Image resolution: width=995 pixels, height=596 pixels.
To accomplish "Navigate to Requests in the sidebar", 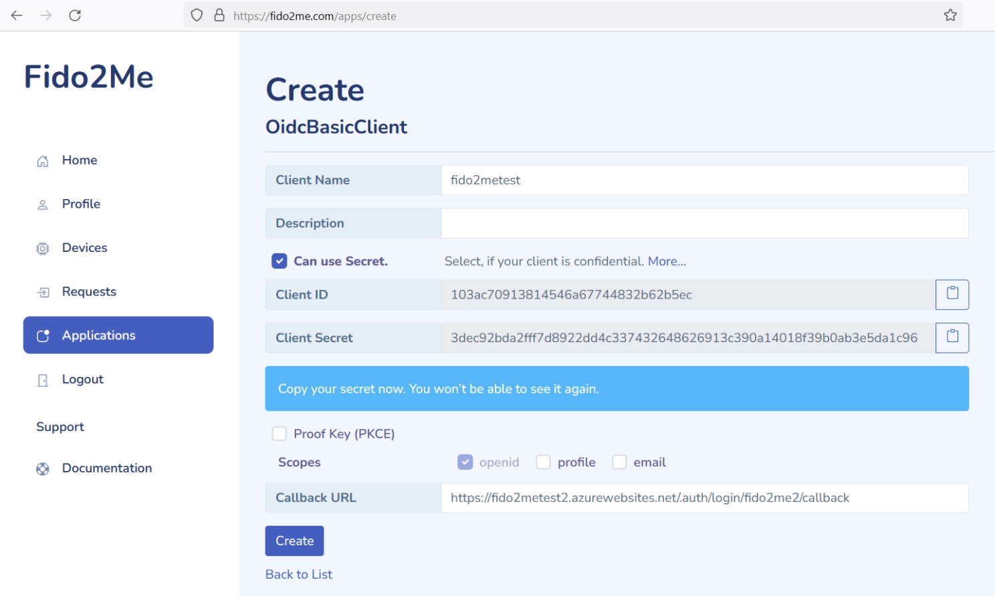I will coord(89,292).
